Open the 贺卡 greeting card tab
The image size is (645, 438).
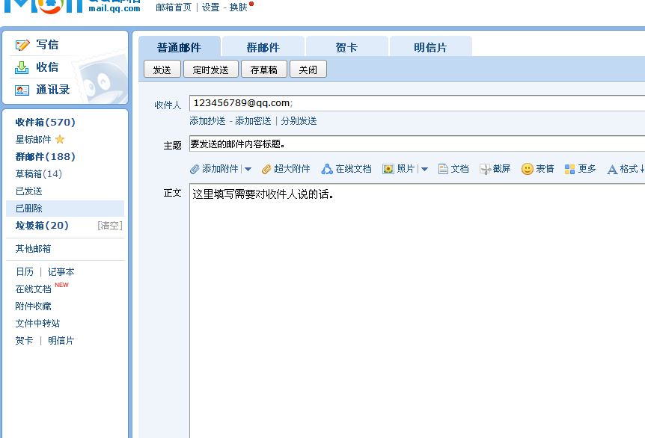point(346,46)
